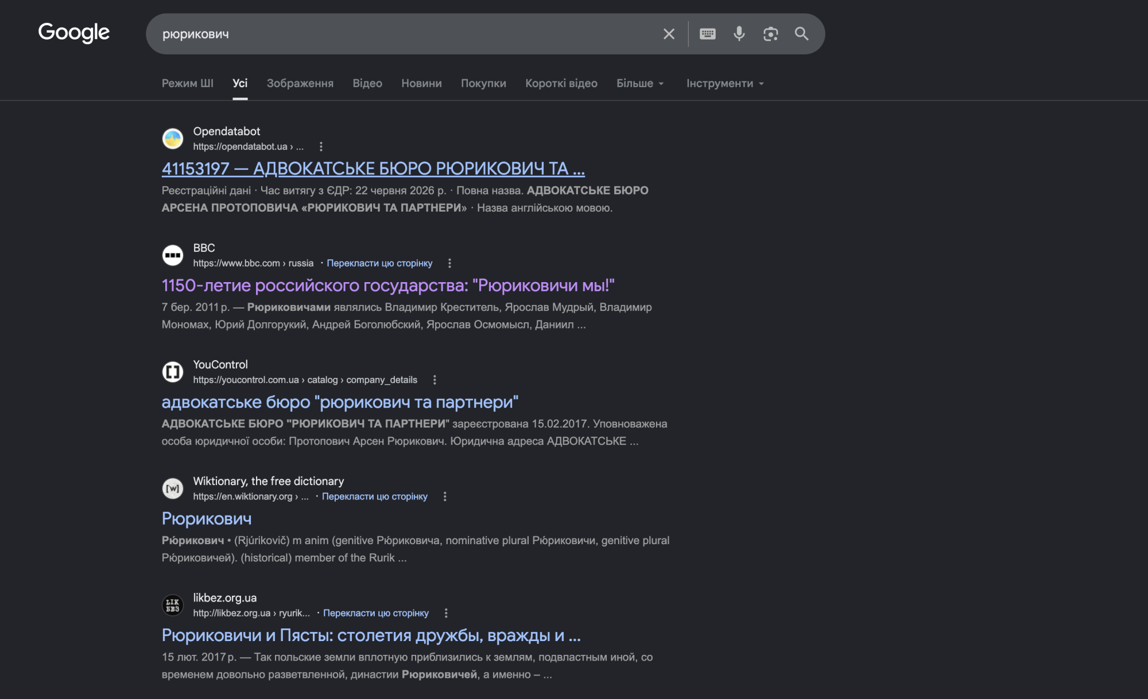This screenshot has height=699, width=1148.
Task: Clear the search query with X icon
Action: click(669, 34)
